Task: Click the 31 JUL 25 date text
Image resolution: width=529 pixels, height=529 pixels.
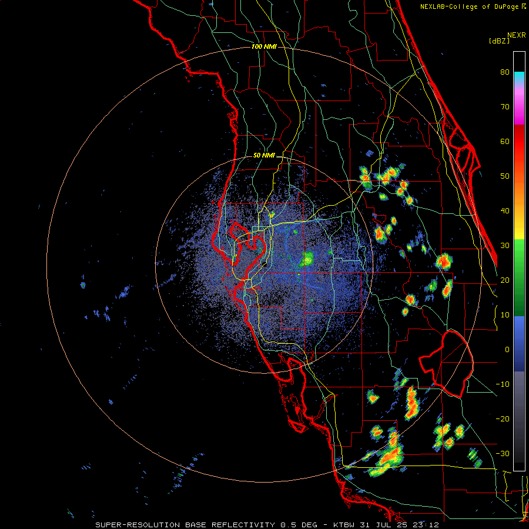Action: (x=384, y=525)
